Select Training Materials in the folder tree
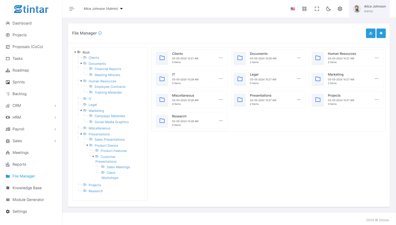 click(x=108, y=92)
